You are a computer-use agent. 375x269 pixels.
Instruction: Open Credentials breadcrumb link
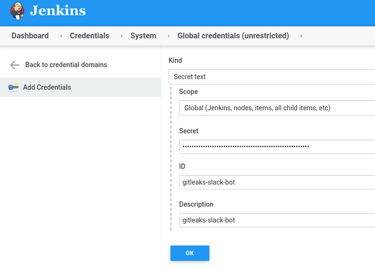[89, 35]
